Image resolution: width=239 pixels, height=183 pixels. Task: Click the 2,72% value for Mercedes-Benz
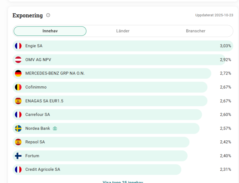pyautogui.click(x=226, y=73)
